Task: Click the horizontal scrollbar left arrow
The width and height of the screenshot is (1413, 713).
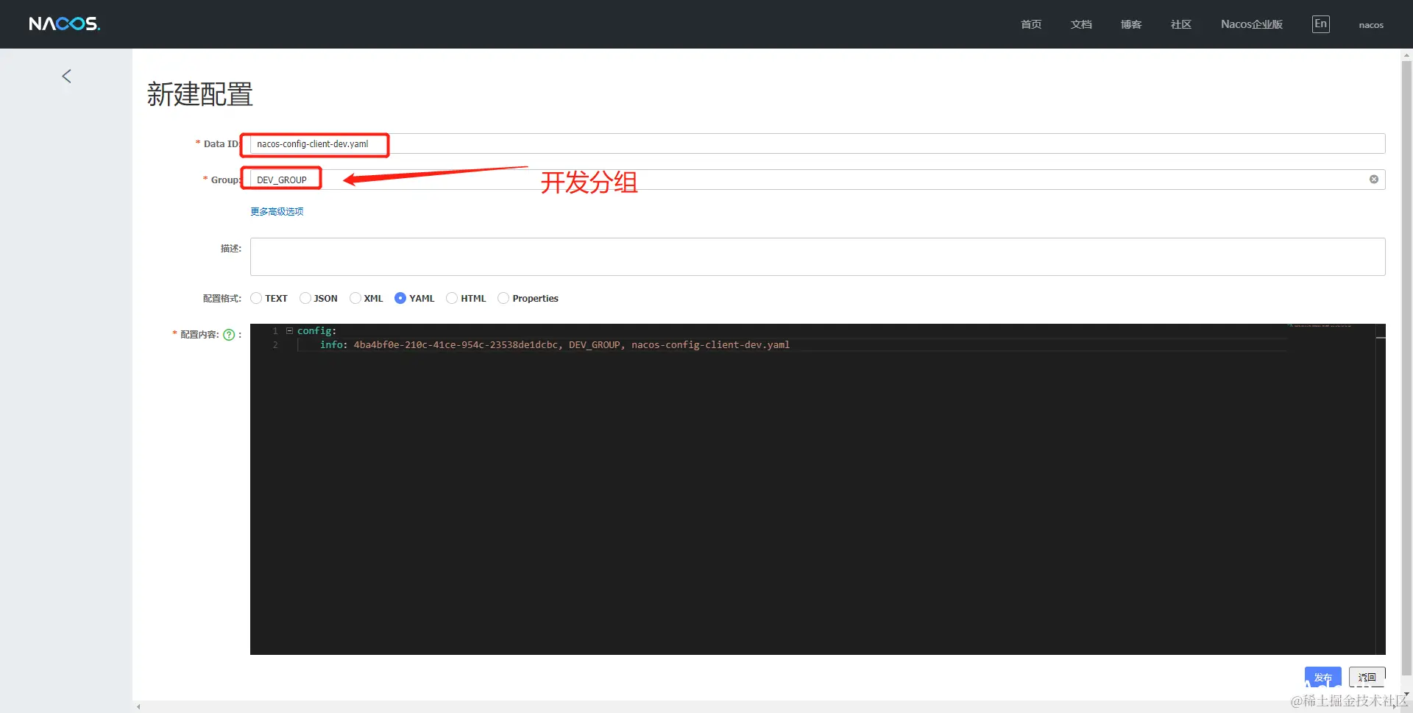Action: [x=138, y=707]
